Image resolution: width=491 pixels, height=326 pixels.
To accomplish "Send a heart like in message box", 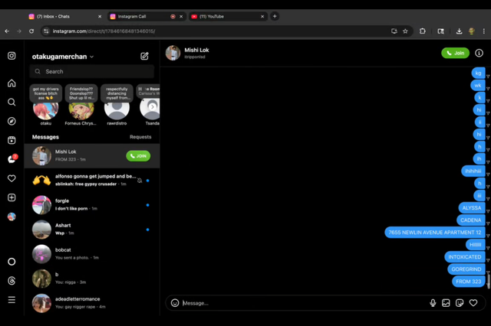I will (473, 303).
